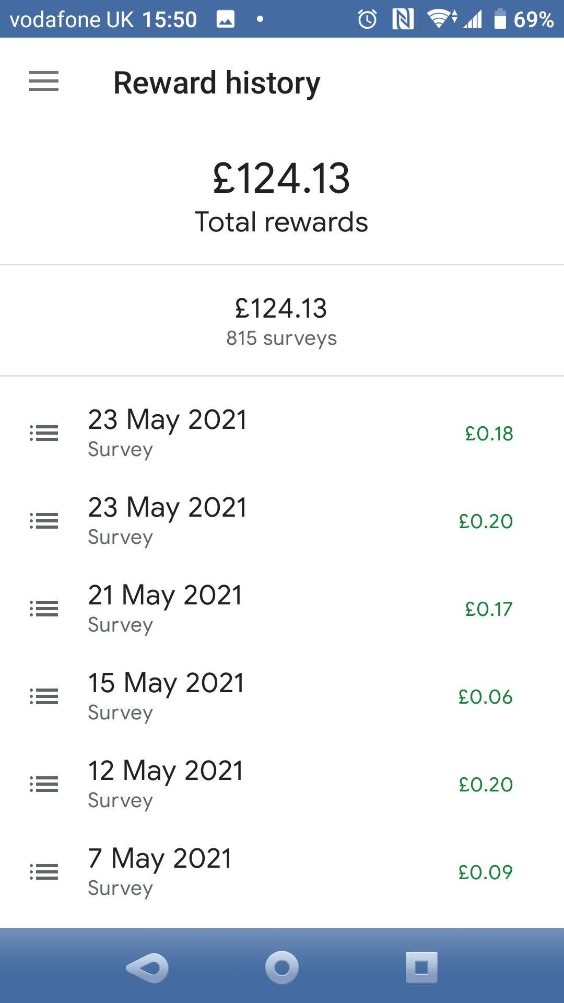Select the £0.06 reward amount
Screen dimensions: 564x1003
(485, 697)
